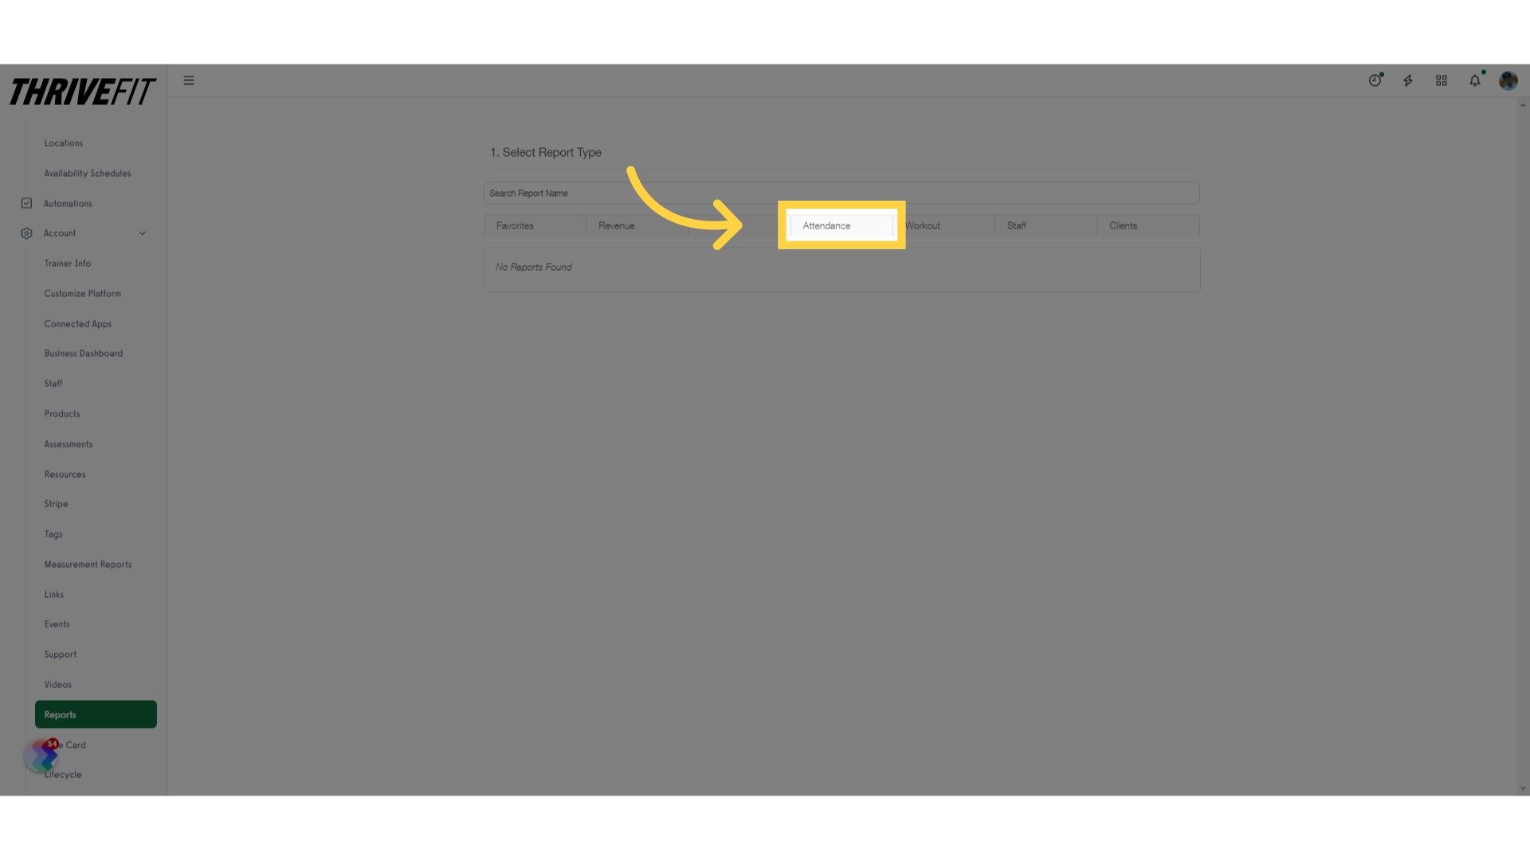Screen dimensions: 1530x860
Task: Navigate to Business Dashboard page
Action: point(83,353)
